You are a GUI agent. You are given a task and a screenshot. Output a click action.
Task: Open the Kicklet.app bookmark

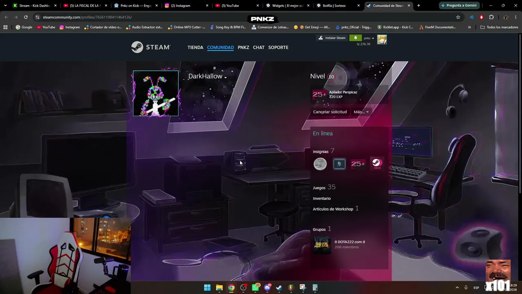pos(395,27)
